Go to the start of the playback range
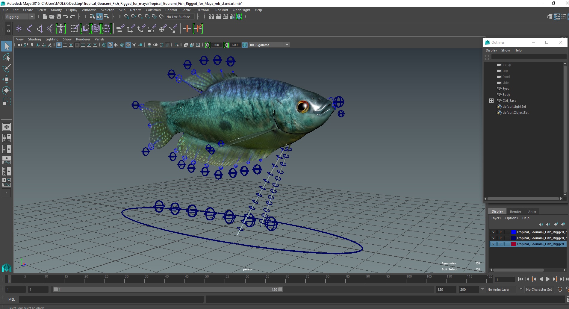The image size is (569, 309). point(520,279)
